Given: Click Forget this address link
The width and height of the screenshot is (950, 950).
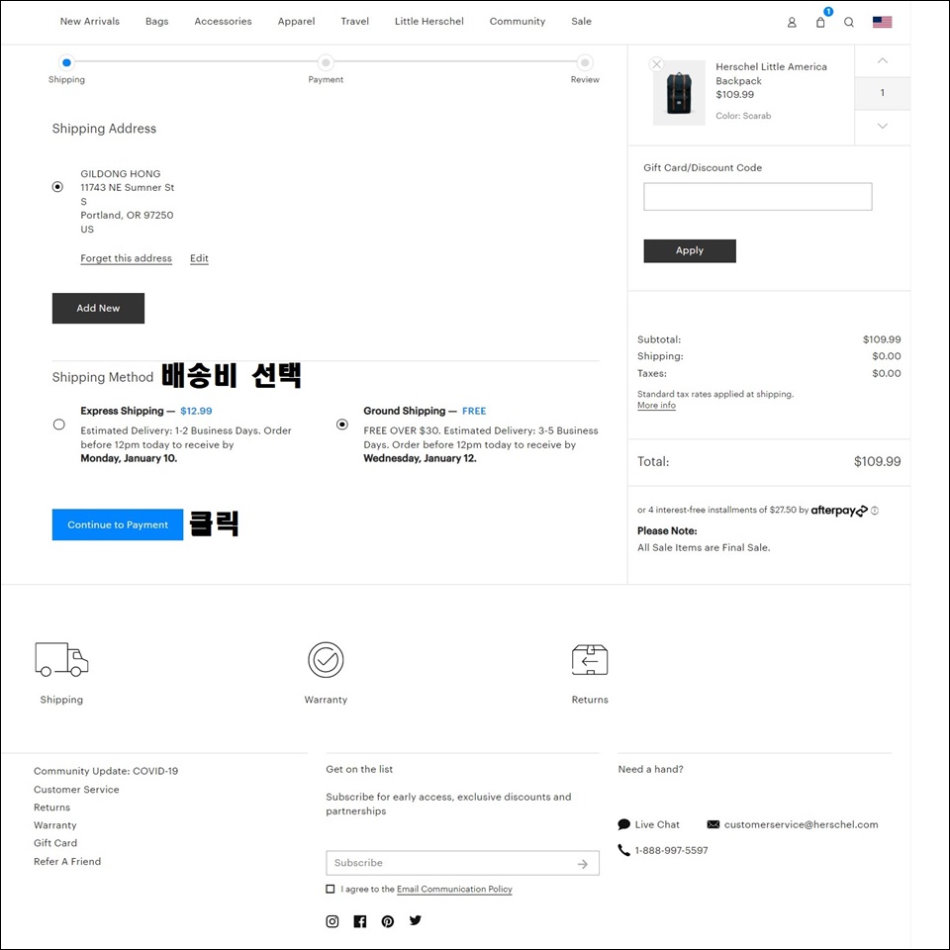Looking at the screenshot, I should pos(126,258).
